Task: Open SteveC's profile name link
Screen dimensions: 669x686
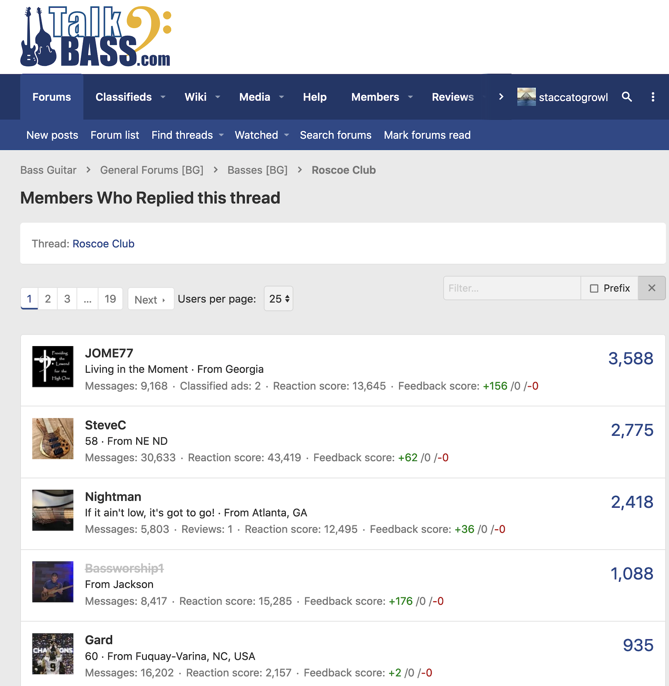Action: (105, 425)
